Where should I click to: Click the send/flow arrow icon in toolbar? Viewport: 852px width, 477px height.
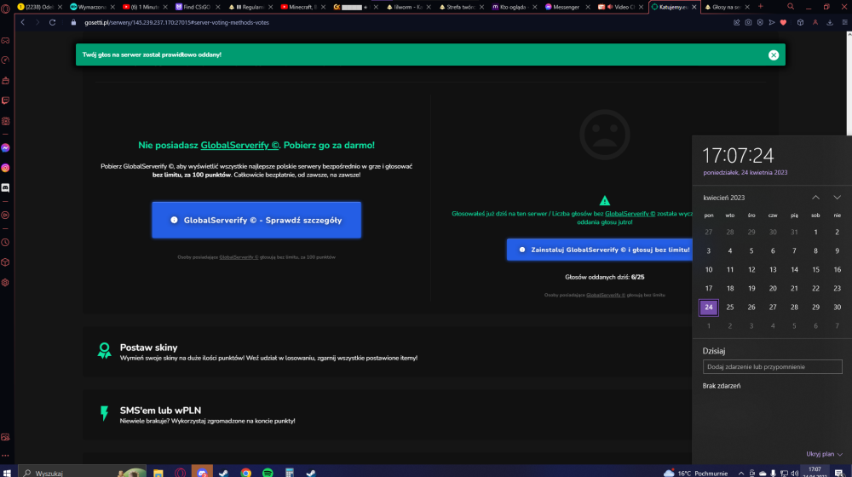(x=772, y=22)
